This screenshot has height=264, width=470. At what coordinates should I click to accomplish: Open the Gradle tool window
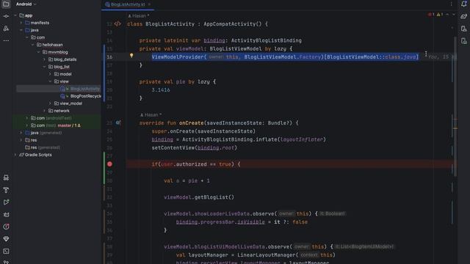pyautogui.click(x=463, y=16)
